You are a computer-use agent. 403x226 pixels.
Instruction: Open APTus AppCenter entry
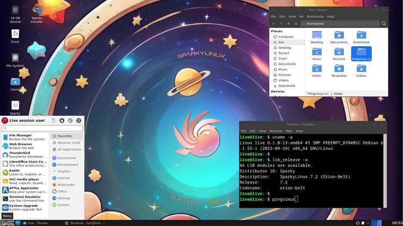coord(25,190)
